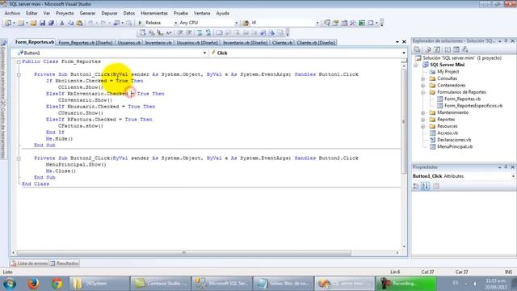This screenshot has height=291, width=517.
Task: Click the Paste clipboard icon
Action: [79, 23]
